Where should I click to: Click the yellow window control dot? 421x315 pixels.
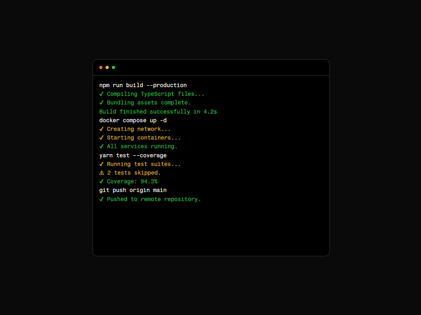(x=107, y=67)
